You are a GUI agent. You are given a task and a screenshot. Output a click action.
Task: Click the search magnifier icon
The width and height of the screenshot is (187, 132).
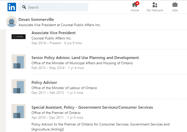click(24, 7)
